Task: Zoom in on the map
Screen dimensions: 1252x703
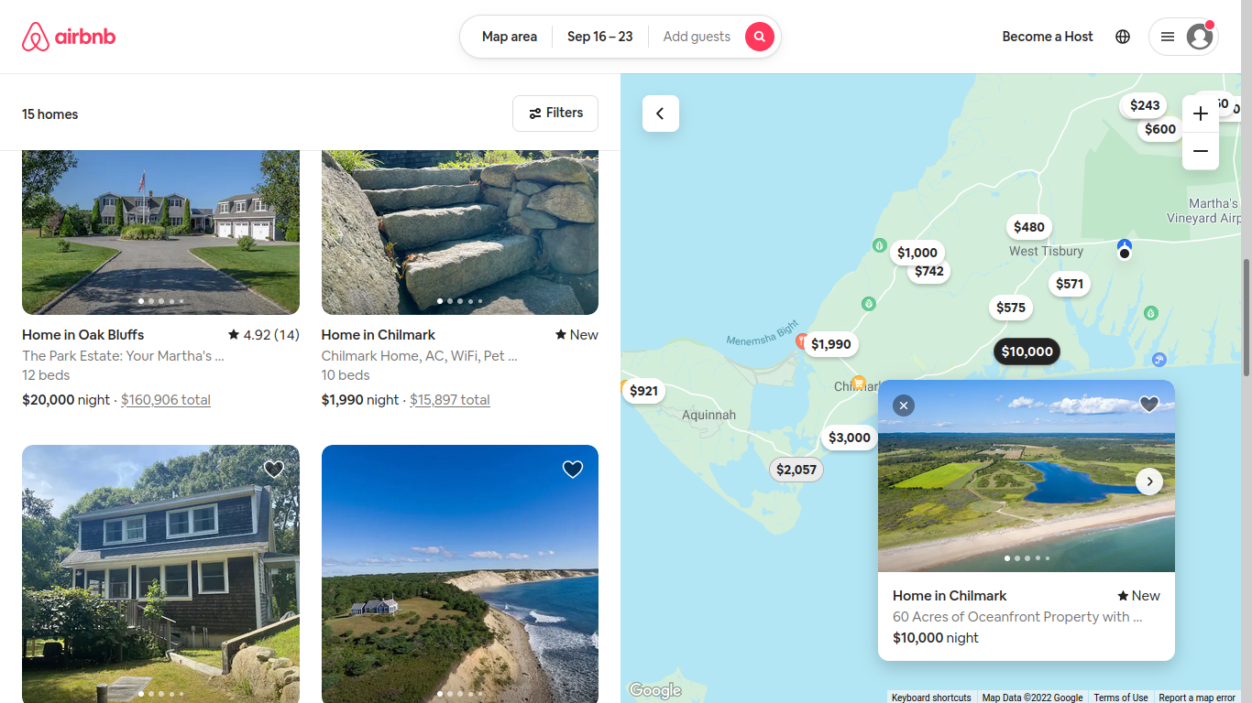Action: click(1201, 114)
